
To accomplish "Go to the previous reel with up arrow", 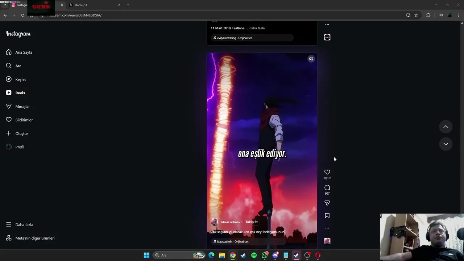I will (446, 127).
